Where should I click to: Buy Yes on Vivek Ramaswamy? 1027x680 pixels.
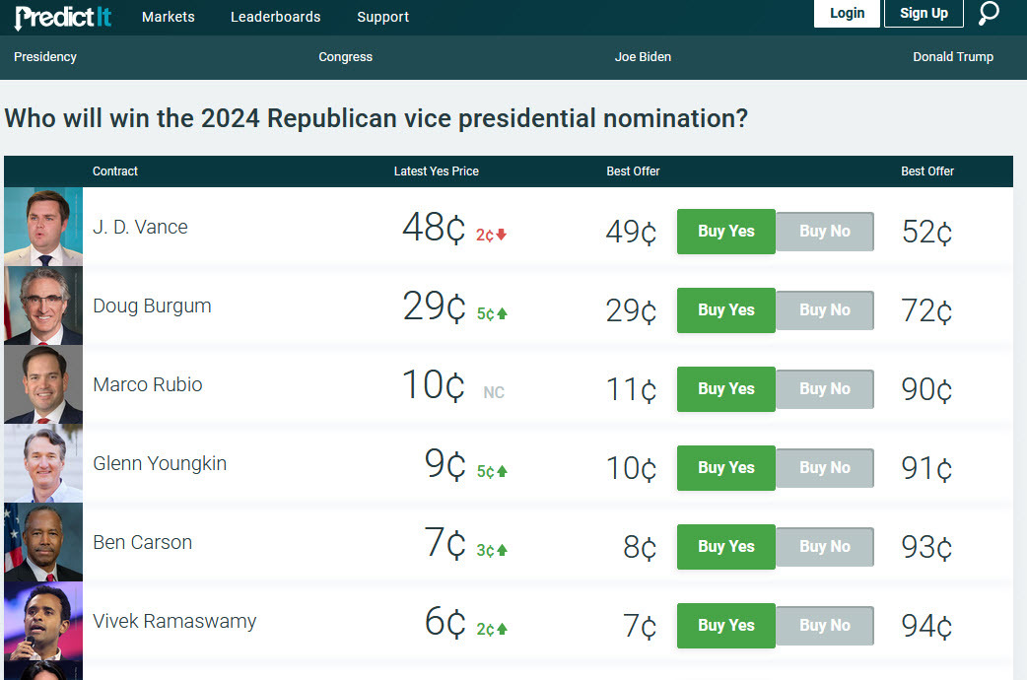725,625
